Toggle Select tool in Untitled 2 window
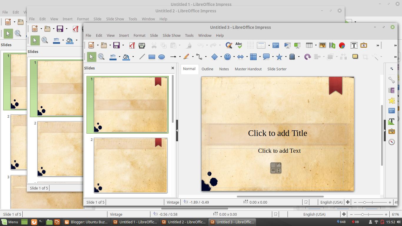The width and height of the screenshot is (402, 226). point(35,40)
